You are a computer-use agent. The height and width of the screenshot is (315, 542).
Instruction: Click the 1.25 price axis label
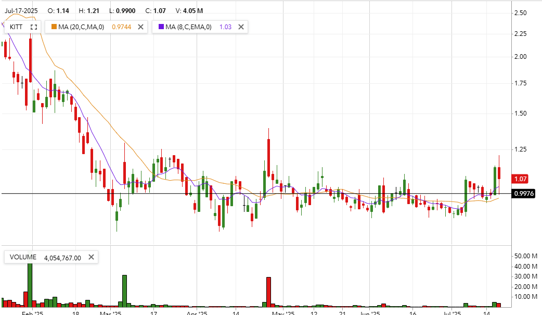coord(521,149)
